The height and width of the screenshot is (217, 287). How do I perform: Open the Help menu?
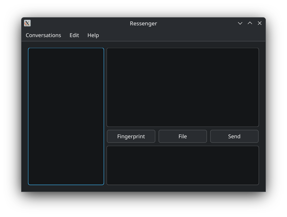click(93, 35)
